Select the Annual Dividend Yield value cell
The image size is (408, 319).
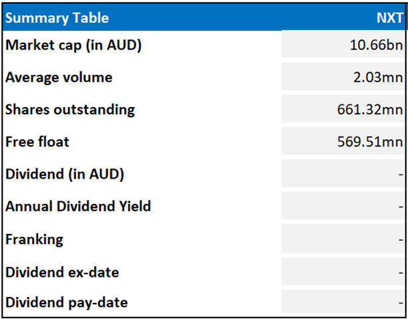pos(343,205)
